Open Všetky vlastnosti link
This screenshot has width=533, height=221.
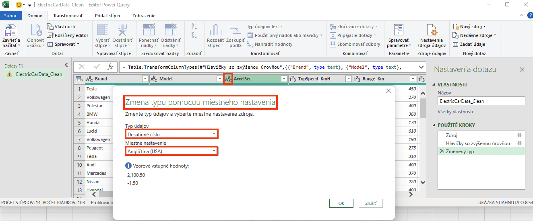point(455,112)
